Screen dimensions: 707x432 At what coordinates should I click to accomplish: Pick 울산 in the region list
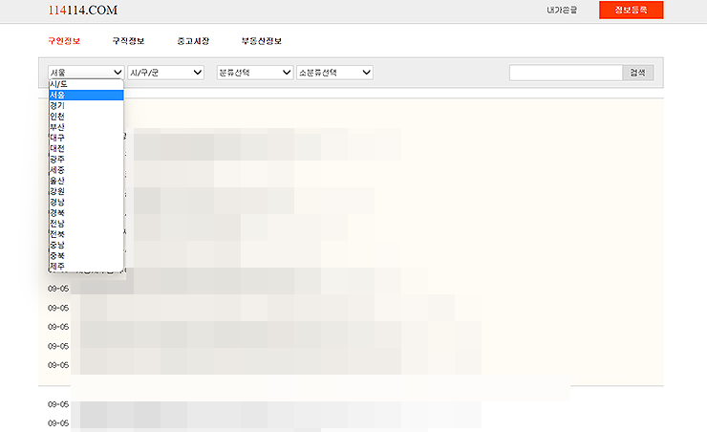[x=86, y=181]
